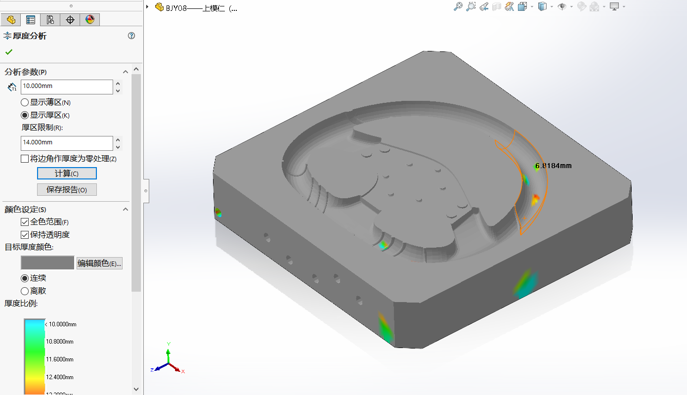This screenshot has height=395, width=687.
Task: Click the Previous View icon
Action: [484, 6]
